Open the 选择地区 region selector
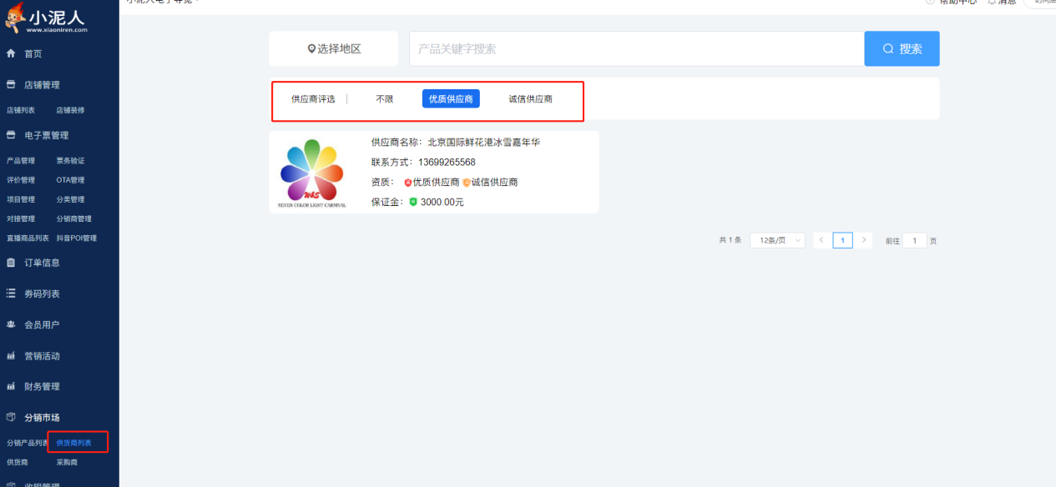1056x487 pixels. pyautogui.click(x=334, y=49)
